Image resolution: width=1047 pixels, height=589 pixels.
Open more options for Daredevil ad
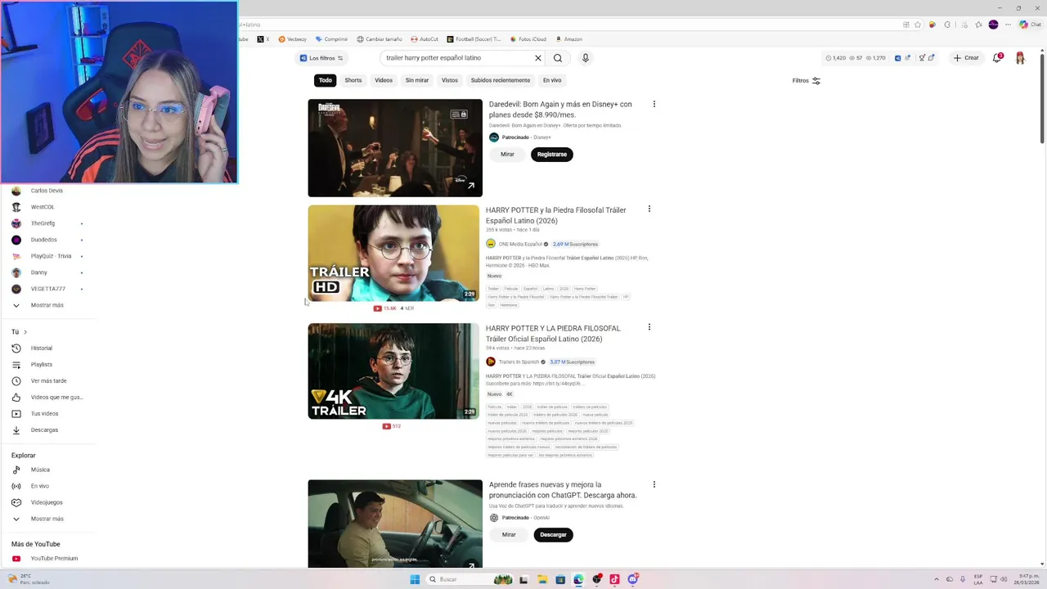(x=654, y=104)
